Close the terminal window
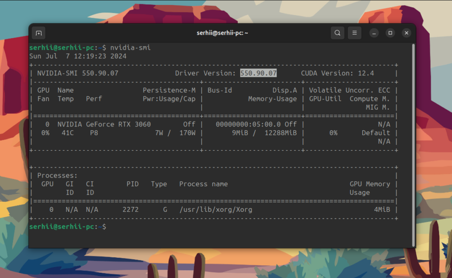 click(x=407, y=33)
